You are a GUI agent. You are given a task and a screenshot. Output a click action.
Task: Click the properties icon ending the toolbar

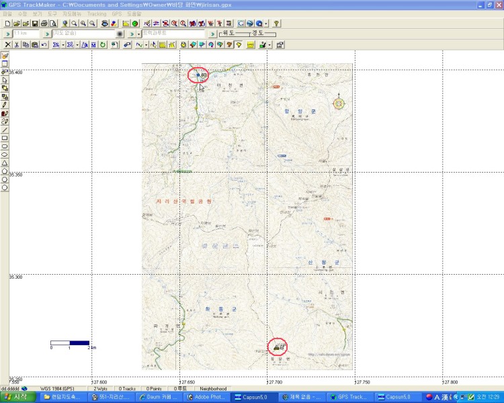[x=280, y=45]
